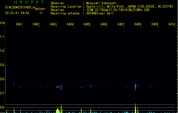The height and width of the screenshot is (113, 178).
Task: Click the kHz axis unit label
Action: tap(3, 23)
